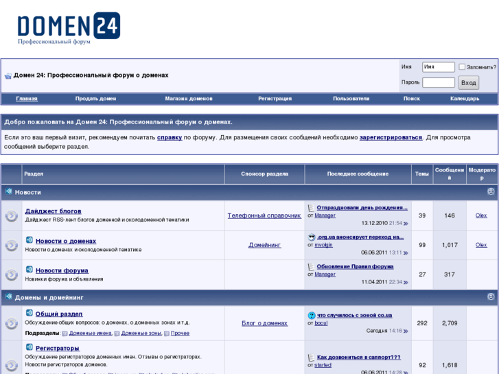The width and height of the screenshot is (499, 374).
Task: Collapse the Домены и домейнинг category
Action: click(491, 296)
